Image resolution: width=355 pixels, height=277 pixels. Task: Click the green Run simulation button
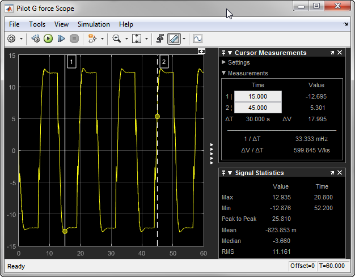(48, 39)
